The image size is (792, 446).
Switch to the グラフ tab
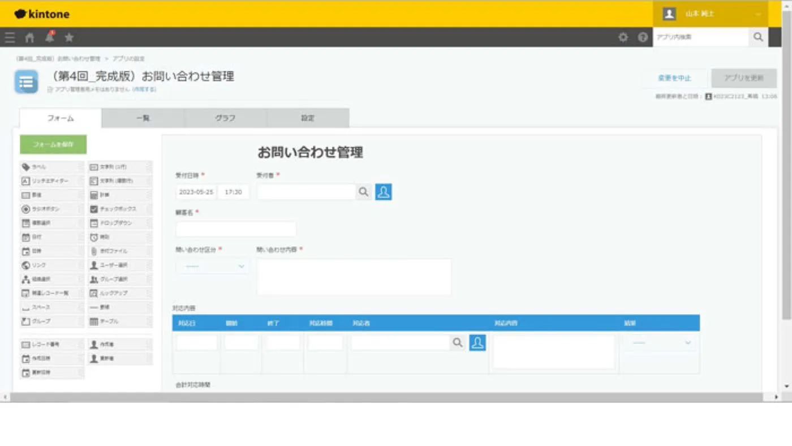(x=225, y=118)
